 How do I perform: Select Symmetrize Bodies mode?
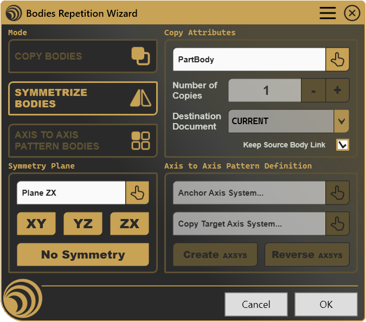[83, 98]
